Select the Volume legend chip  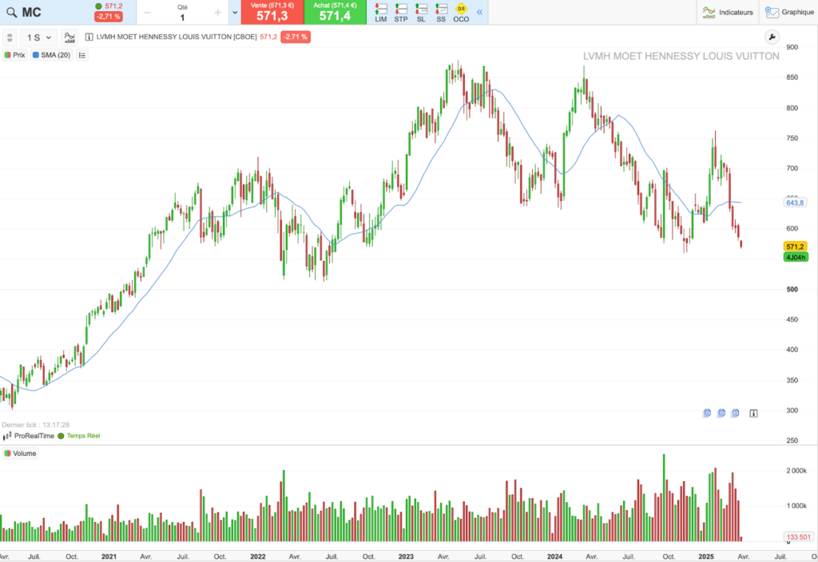pos(20,453)
